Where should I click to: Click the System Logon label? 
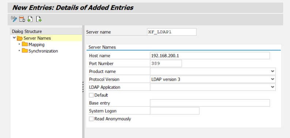coord(103,111)
